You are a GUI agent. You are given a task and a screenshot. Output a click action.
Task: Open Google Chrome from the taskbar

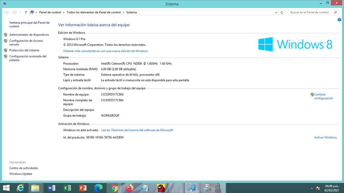[114, 188]
